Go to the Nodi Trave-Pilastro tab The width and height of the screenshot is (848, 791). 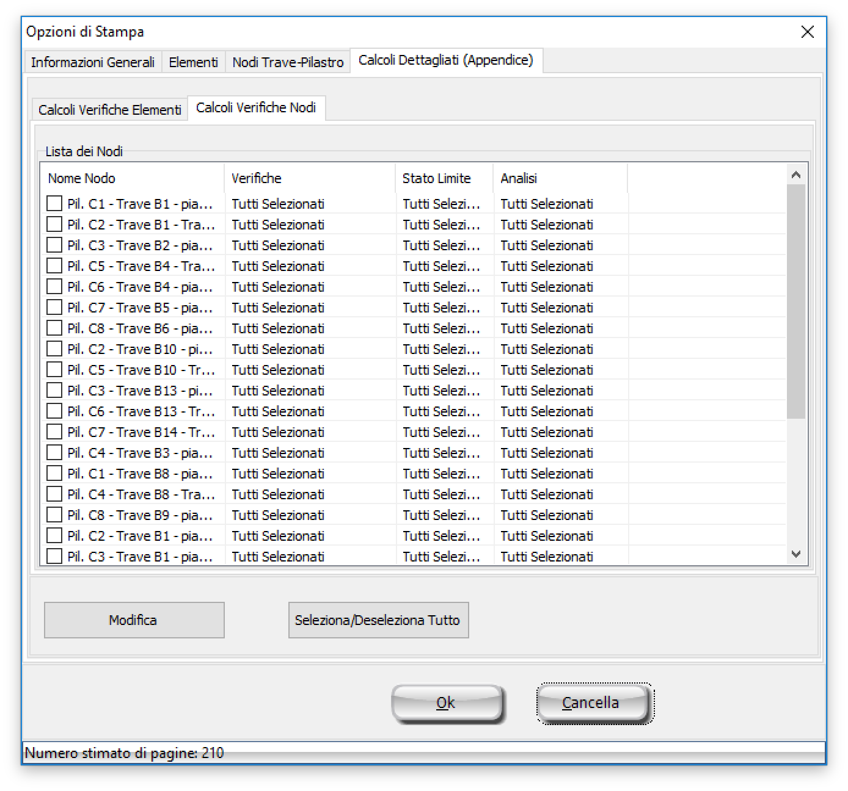(288, 62)
